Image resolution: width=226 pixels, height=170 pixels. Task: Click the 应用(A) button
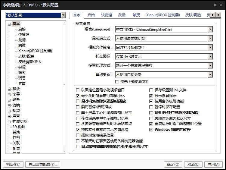213,164
